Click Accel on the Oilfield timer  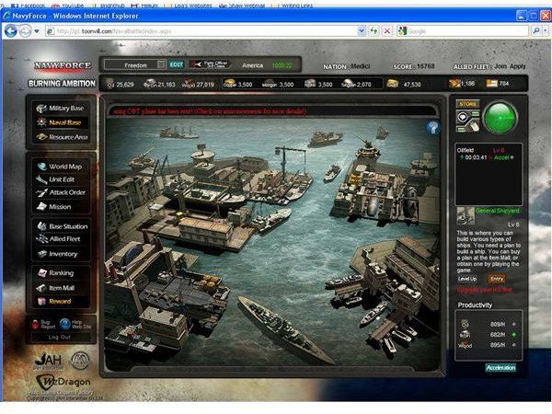coord(501,157)
